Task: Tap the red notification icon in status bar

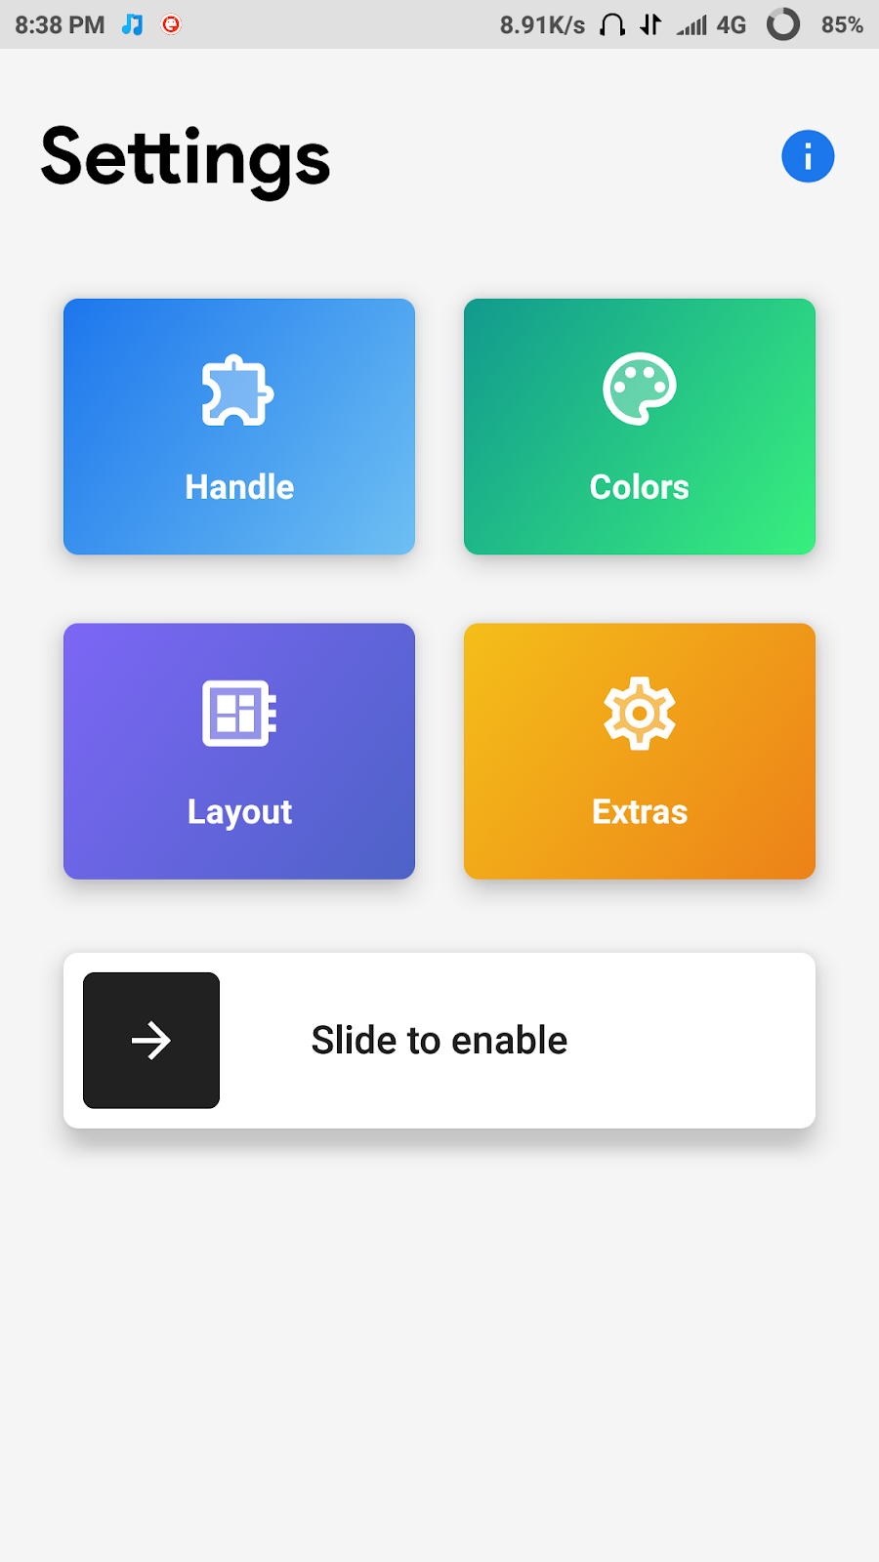Action: tap(171, 24)
